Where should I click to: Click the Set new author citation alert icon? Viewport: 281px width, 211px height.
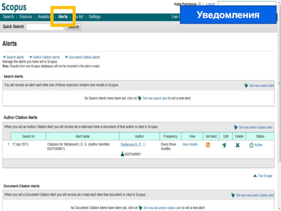click(x=236, y=127)
